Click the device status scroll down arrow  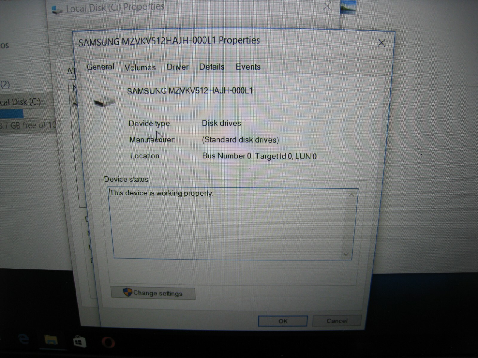[x=346, y=254]
